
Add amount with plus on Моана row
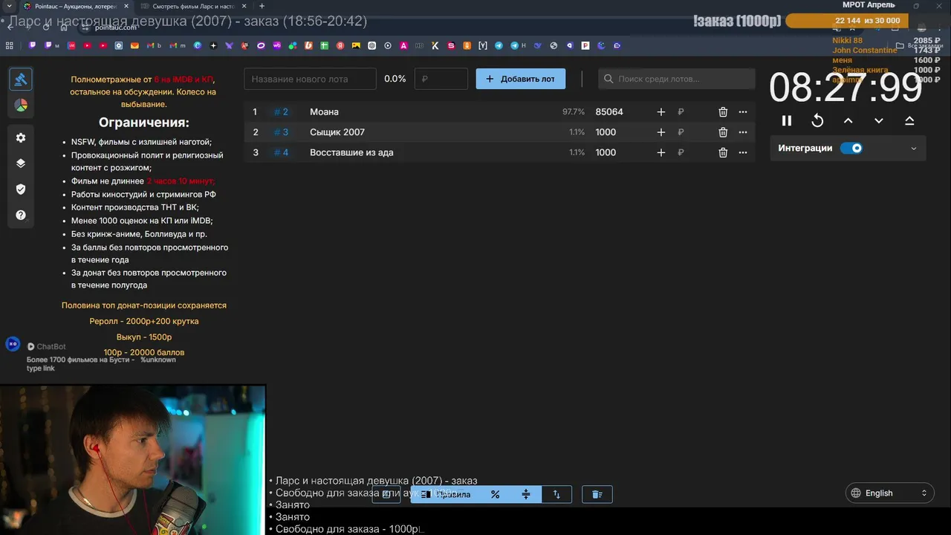pos(661,112)
